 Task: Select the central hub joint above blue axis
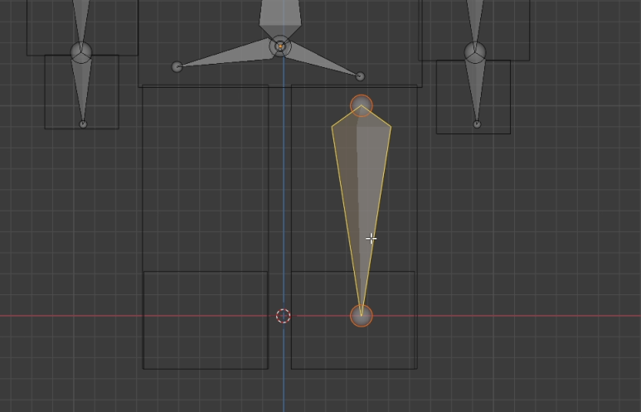tap(280, 46)
